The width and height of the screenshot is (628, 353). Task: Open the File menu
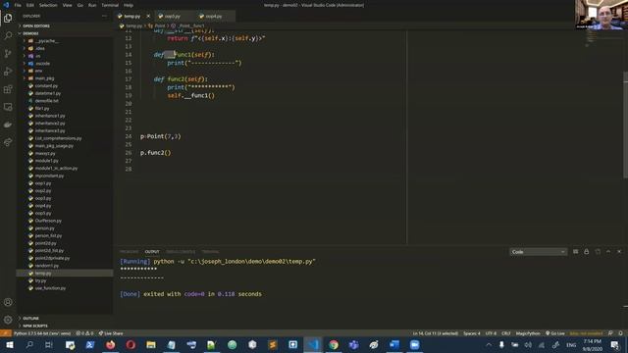[x=18, y=5]
